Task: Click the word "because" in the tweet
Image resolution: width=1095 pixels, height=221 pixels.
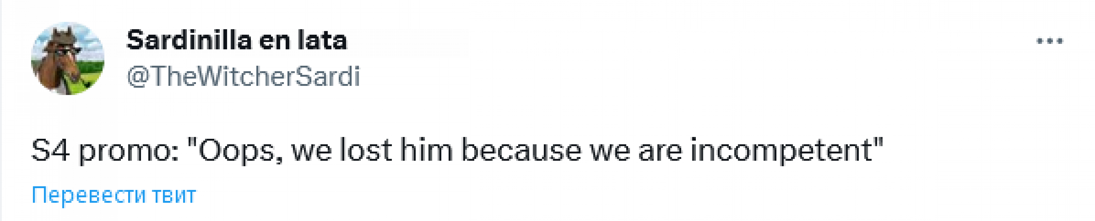Action: [x=521, y=151]
